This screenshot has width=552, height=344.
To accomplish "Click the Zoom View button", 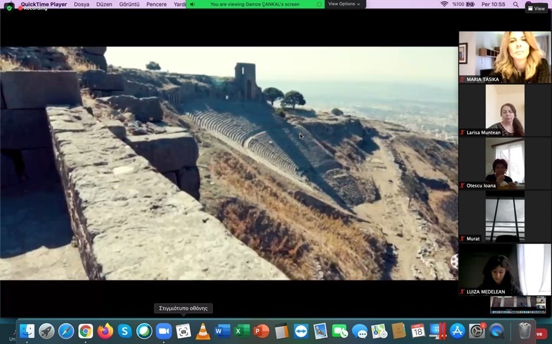I will [x=536, y=8].
